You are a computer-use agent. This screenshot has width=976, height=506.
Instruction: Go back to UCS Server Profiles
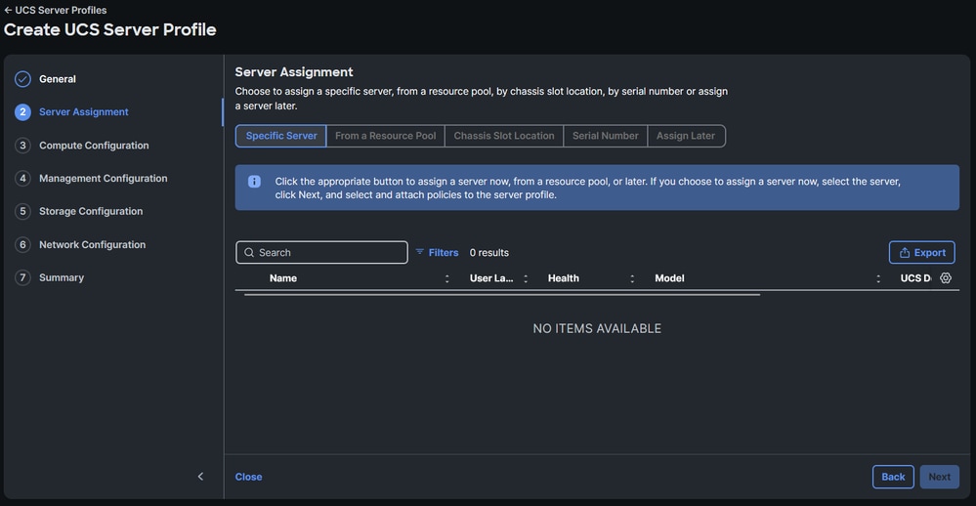(55, 10)
